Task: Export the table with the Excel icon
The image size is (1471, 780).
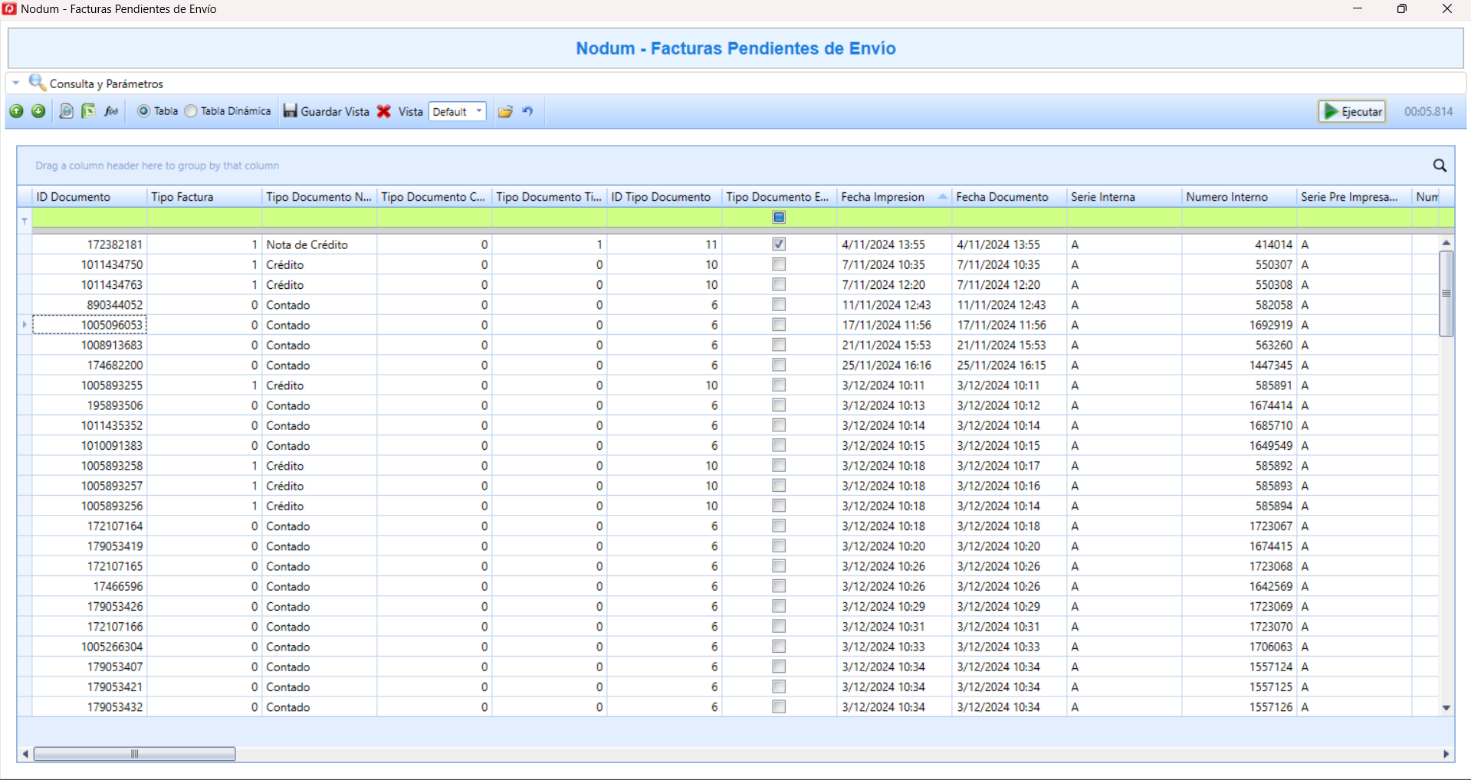Action: [x=89, y=111]
